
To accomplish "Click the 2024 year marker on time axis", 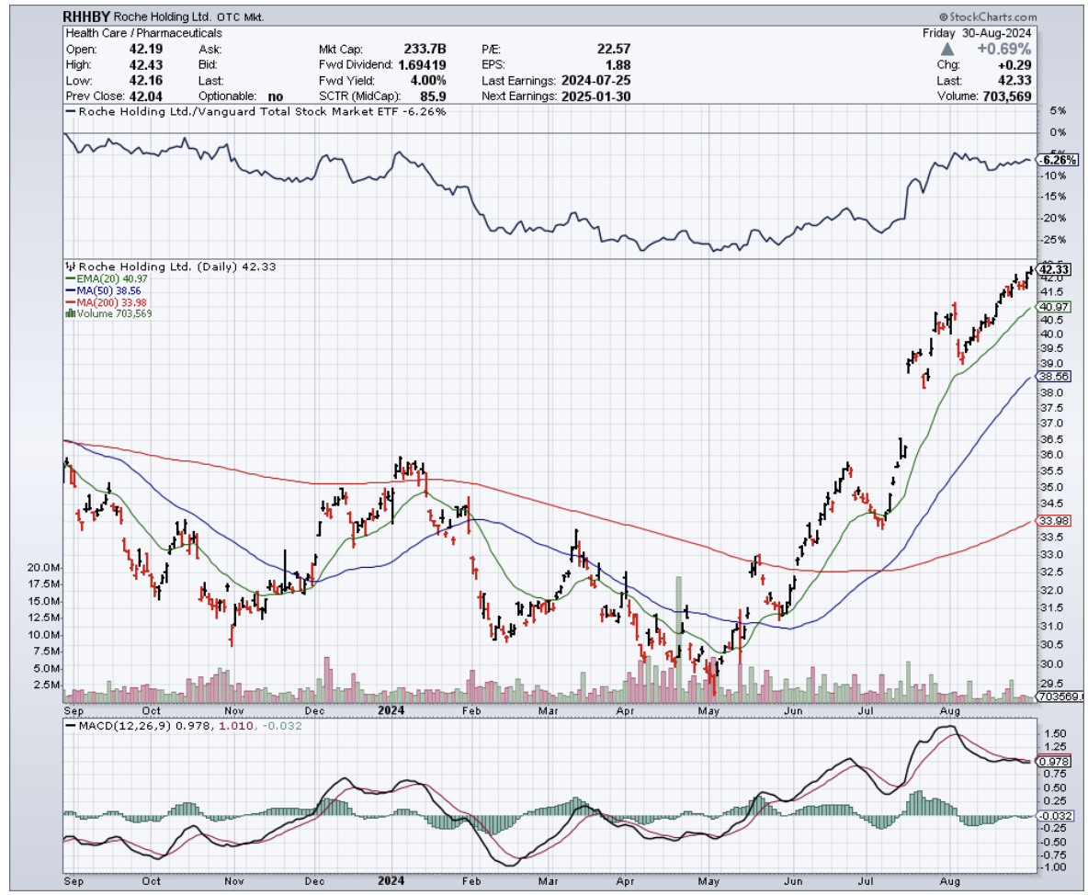I will (x=392, y=710).
